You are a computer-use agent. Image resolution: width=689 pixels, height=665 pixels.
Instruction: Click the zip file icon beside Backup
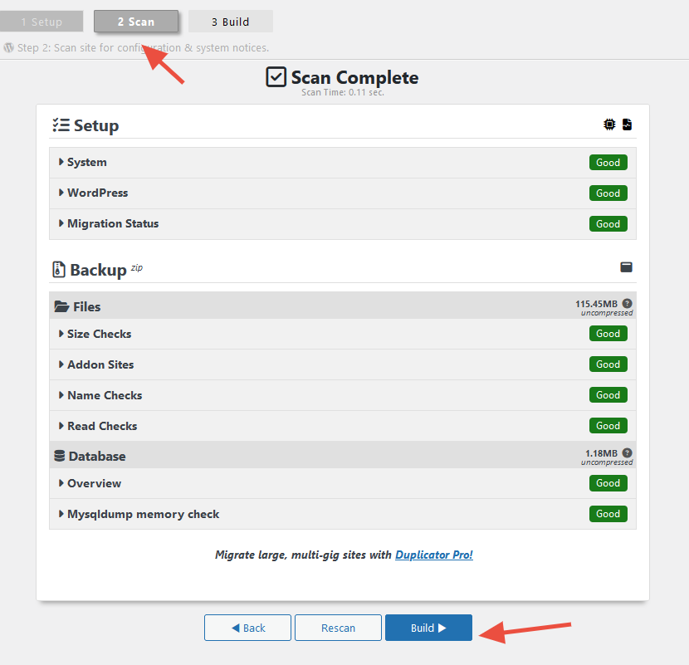[x=58, y=270]
